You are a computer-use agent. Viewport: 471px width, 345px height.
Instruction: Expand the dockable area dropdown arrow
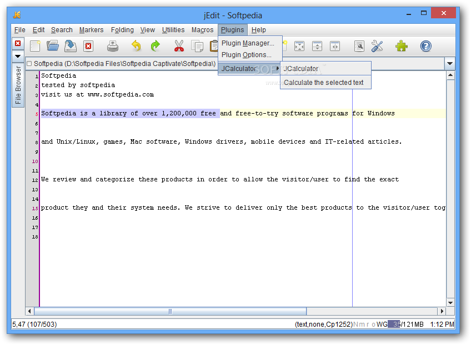(x=18, y=56)
